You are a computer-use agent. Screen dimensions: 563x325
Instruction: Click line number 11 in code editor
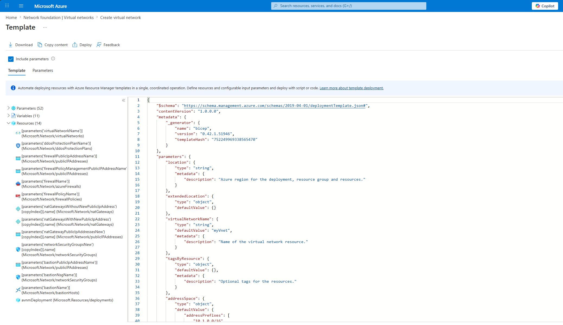[137, 157]
